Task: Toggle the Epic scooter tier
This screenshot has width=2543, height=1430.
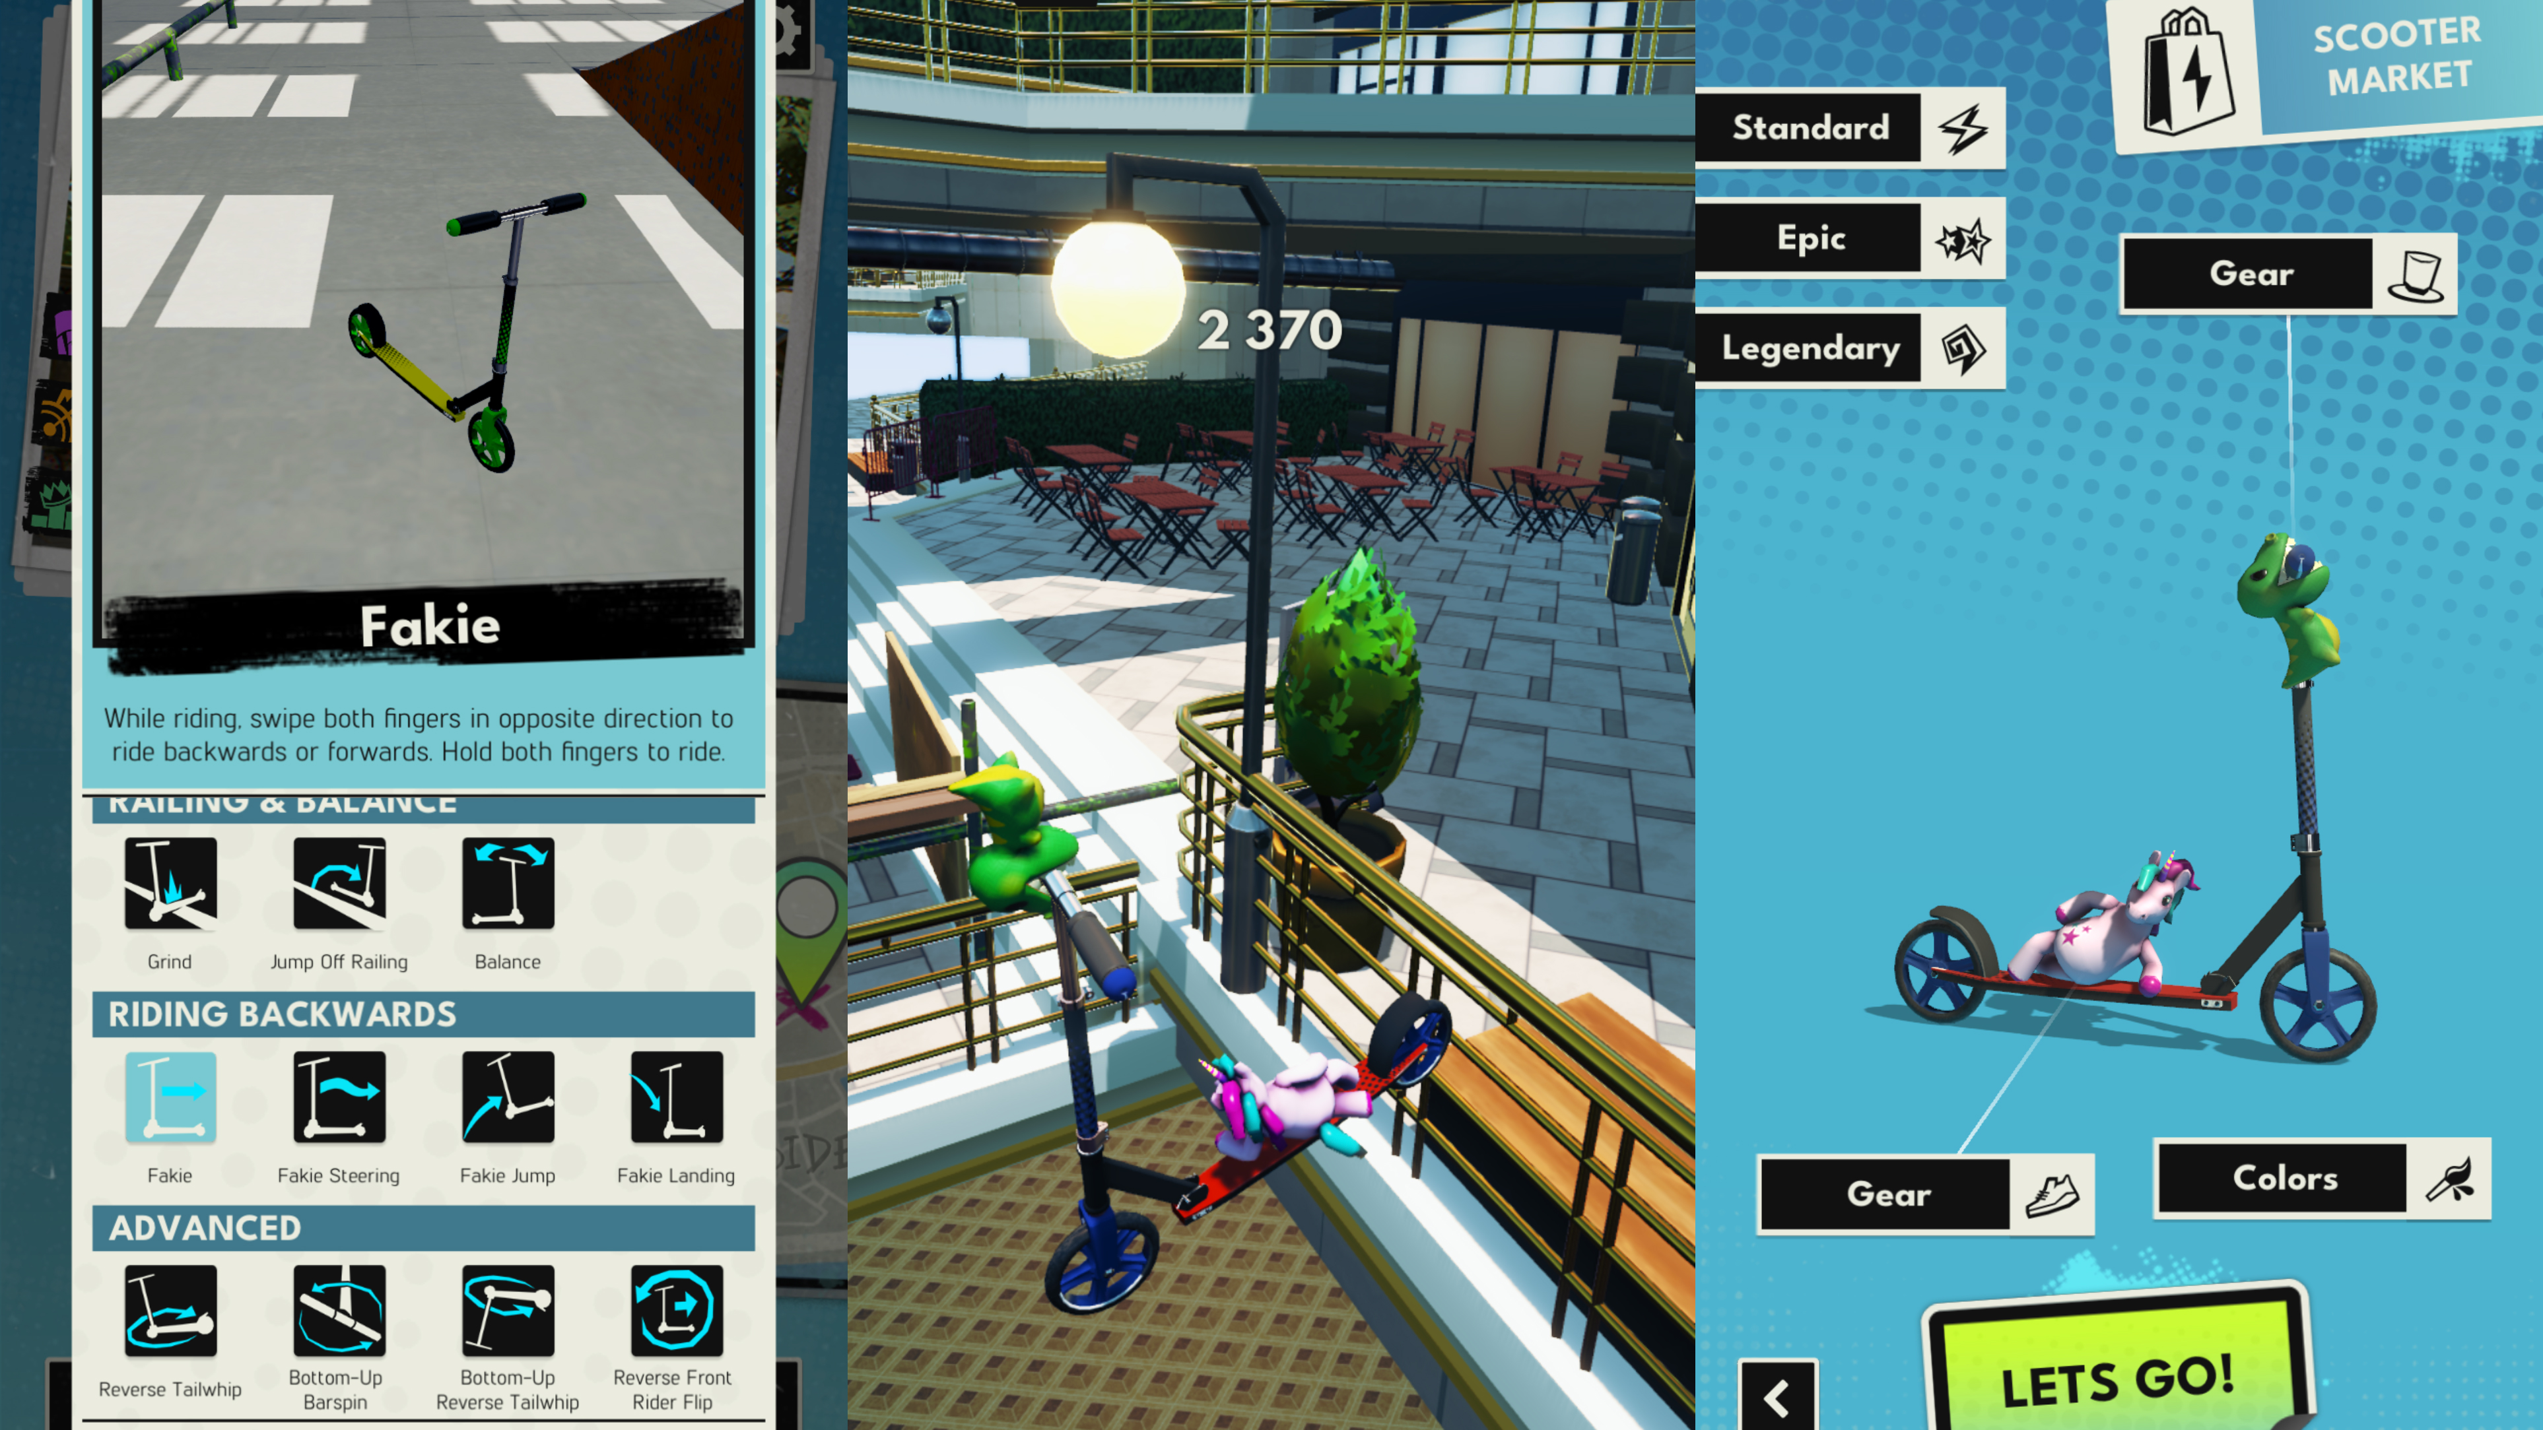Action: pyautogui.click(x=1855, y=238)
